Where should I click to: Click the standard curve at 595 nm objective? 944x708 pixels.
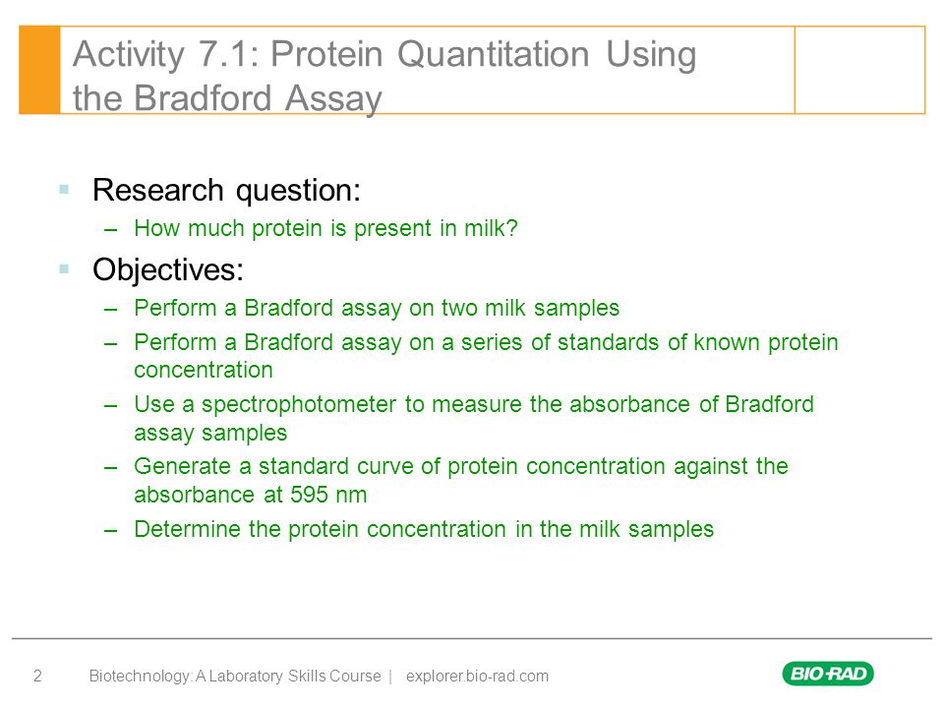[461, 481]
